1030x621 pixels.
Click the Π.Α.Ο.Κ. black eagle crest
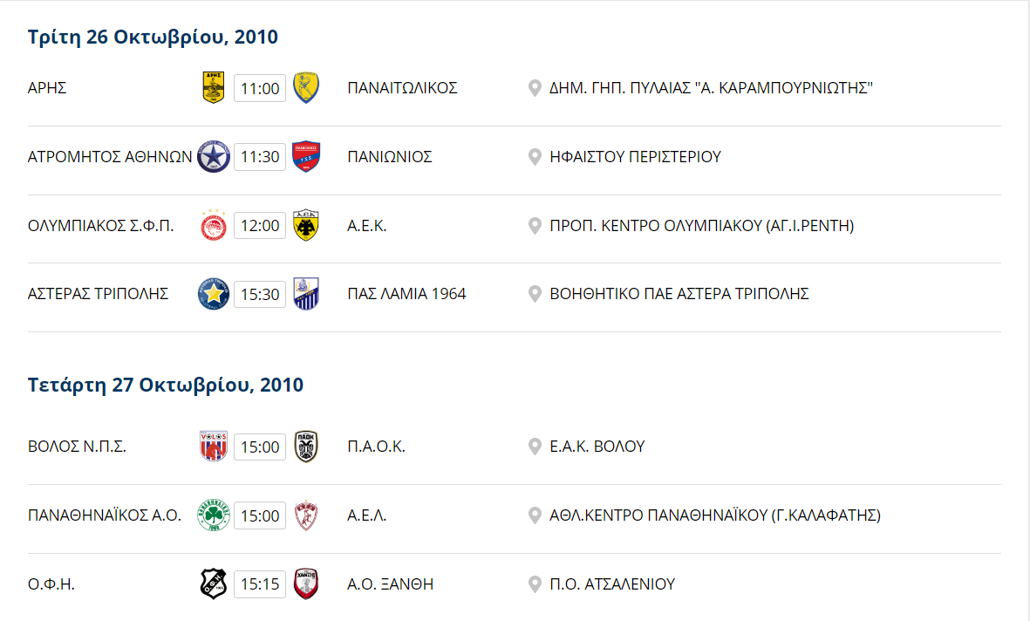[x=306, y=447]
